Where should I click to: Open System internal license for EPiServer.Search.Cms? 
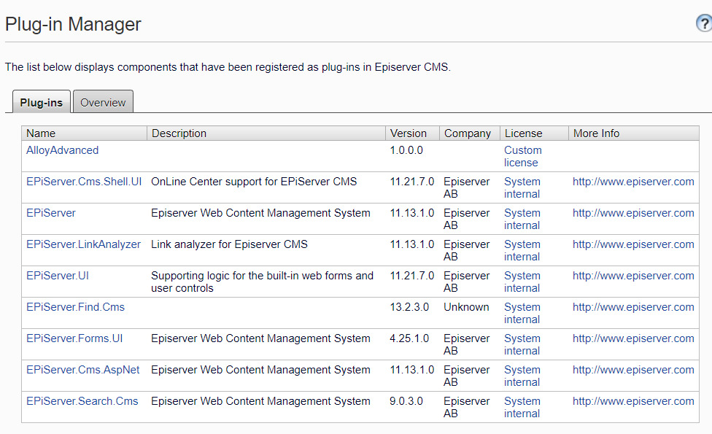coord(522,407)
